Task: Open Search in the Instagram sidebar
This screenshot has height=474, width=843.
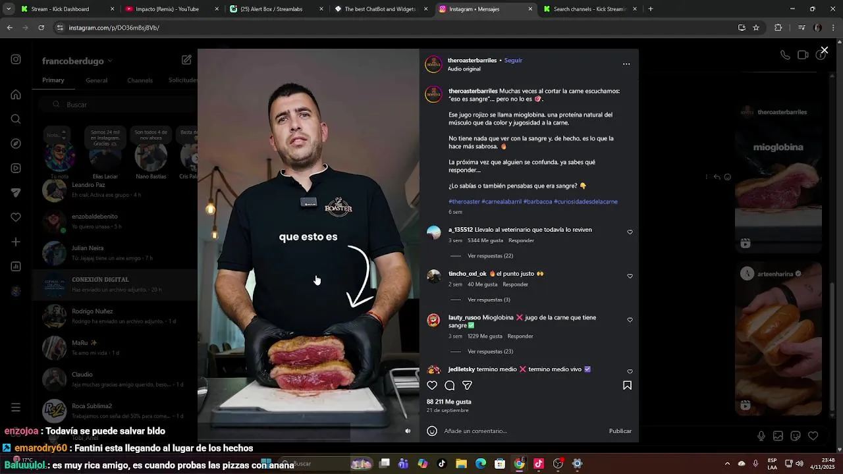Action: [x=16, y=119]
